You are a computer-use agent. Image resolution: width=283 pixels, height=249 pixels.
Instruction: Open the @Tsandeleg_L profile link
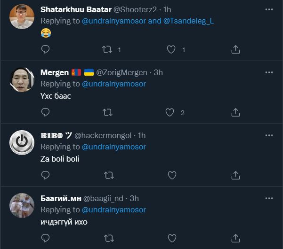pyautogui.click(x=188, y=21)
